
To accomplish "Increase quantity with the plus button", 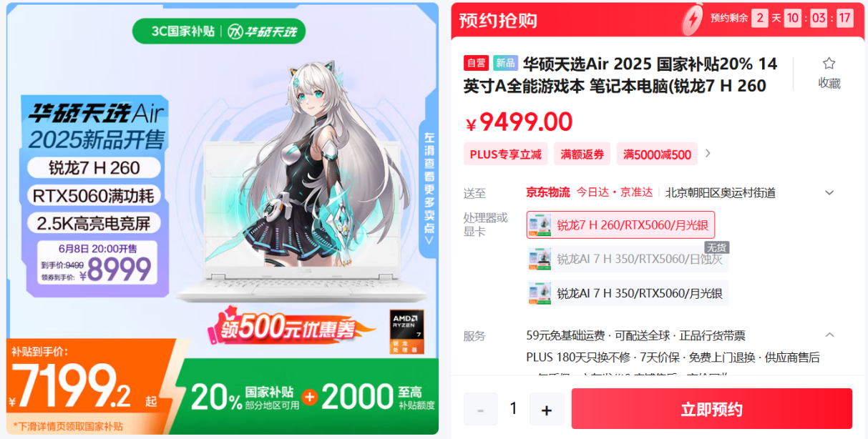I will click(x=547, y=410).
